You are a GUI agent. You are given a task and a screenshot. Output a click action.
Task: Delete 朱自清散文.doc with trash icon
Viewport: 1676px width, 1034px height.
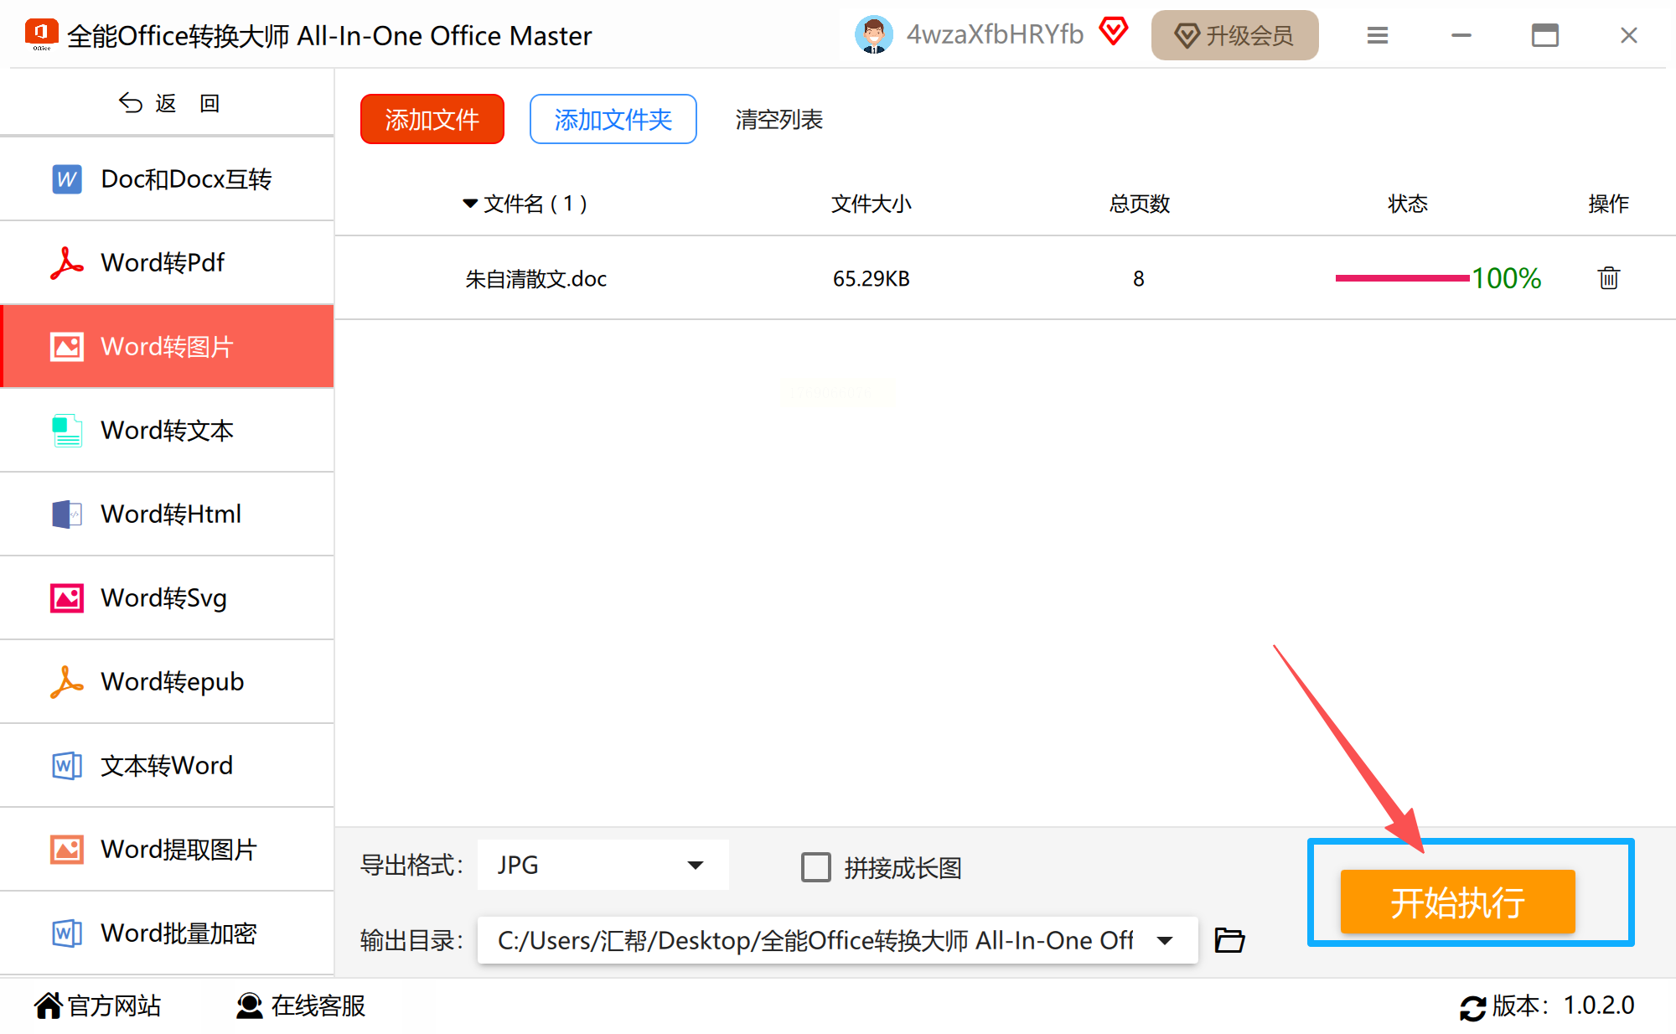coord(1607,278)
